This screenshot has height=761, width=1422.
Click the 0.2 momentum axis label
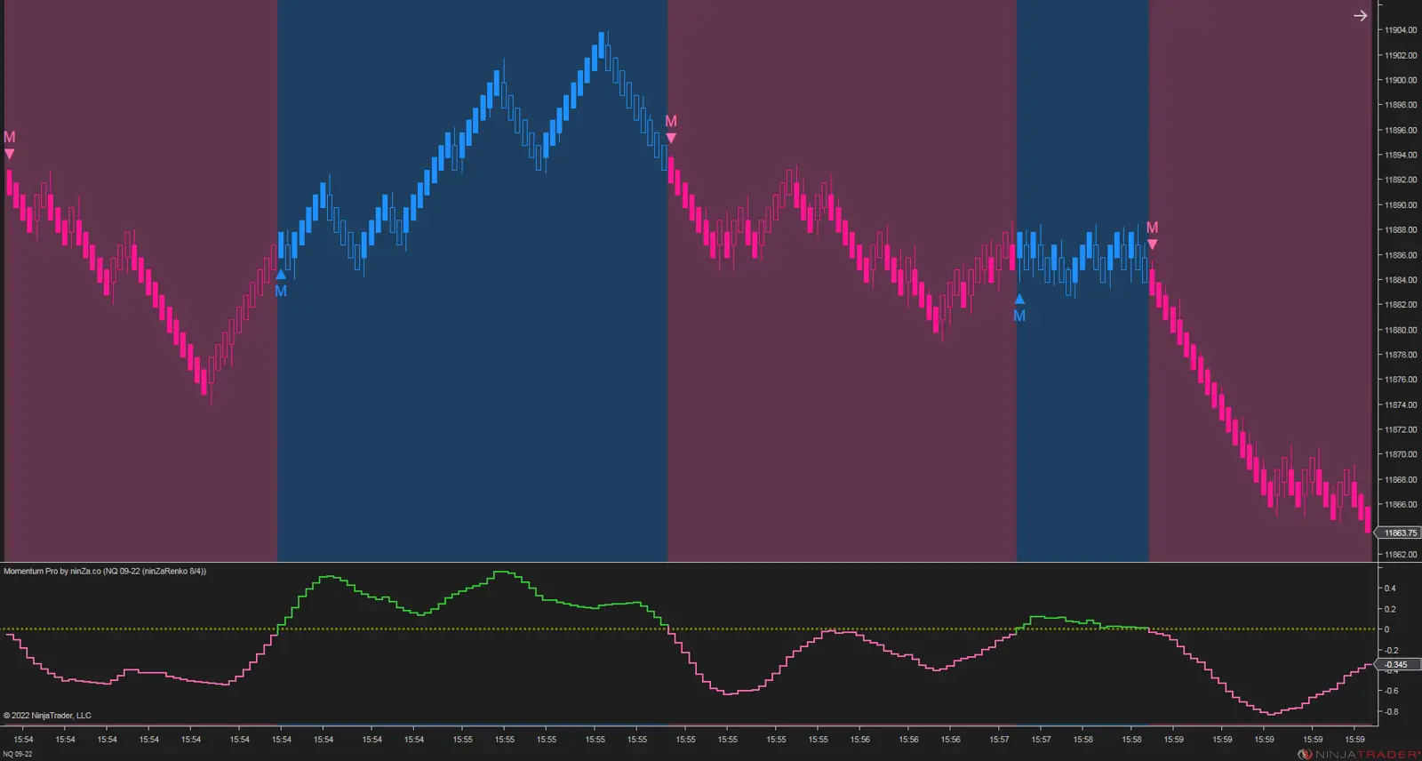click(x=1390, y=609)
